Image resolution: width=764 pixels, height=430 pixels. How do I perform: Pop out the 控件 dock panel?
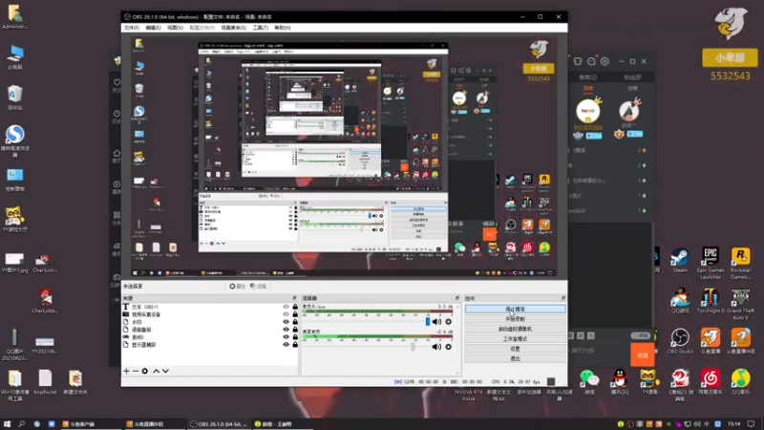[563, 298]
